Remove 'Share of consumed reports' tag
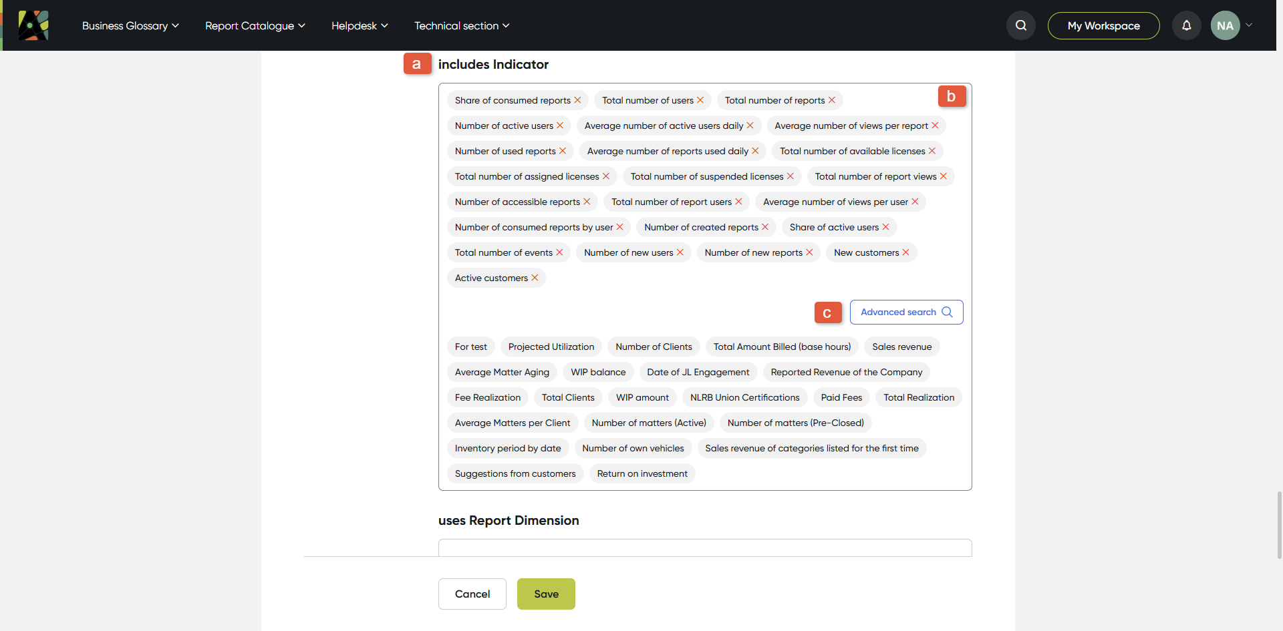 (x=577, y=100)
